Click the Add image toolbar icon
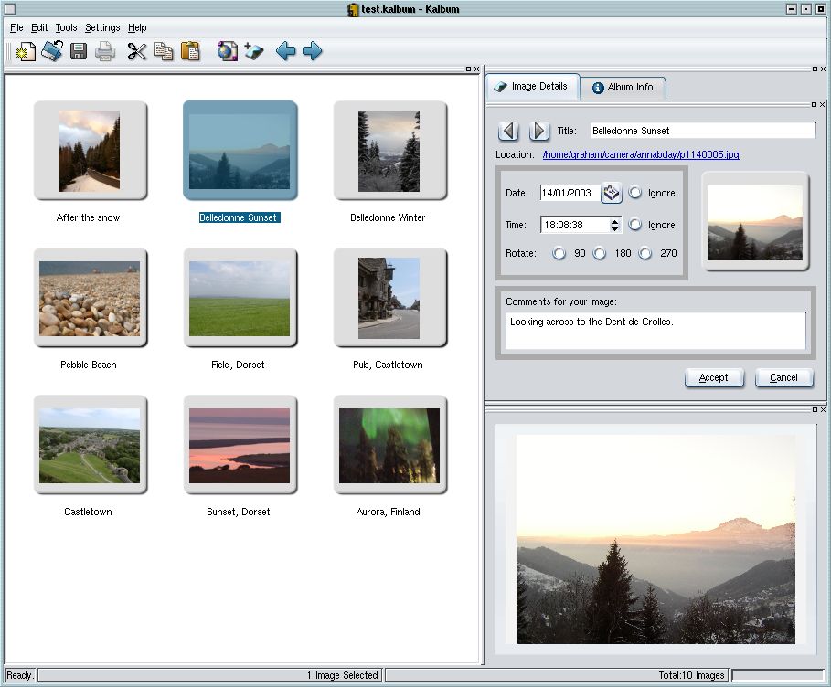 click(253, 51)
